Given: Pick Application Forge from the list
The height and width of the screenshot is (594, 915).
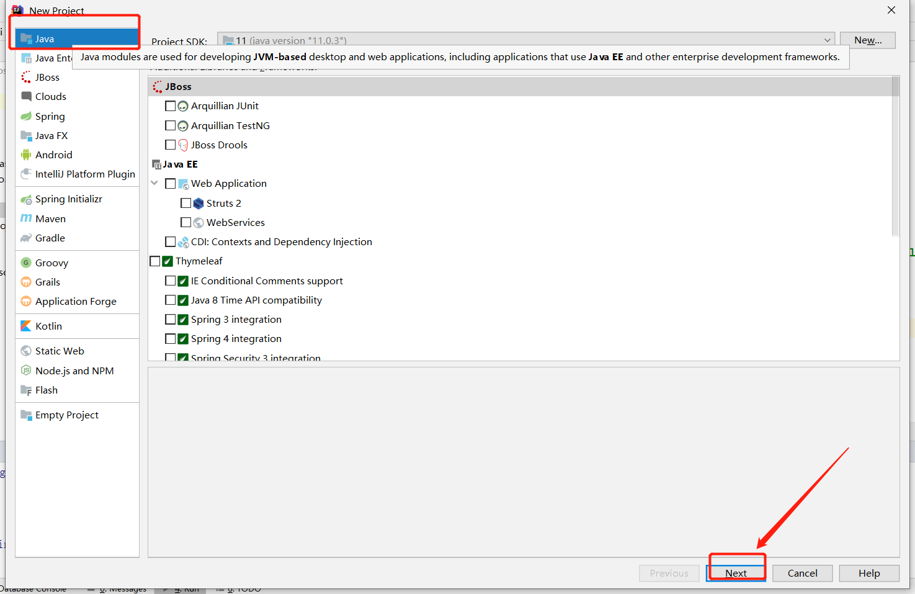Looking at the screenshot, I should (77, 301).
